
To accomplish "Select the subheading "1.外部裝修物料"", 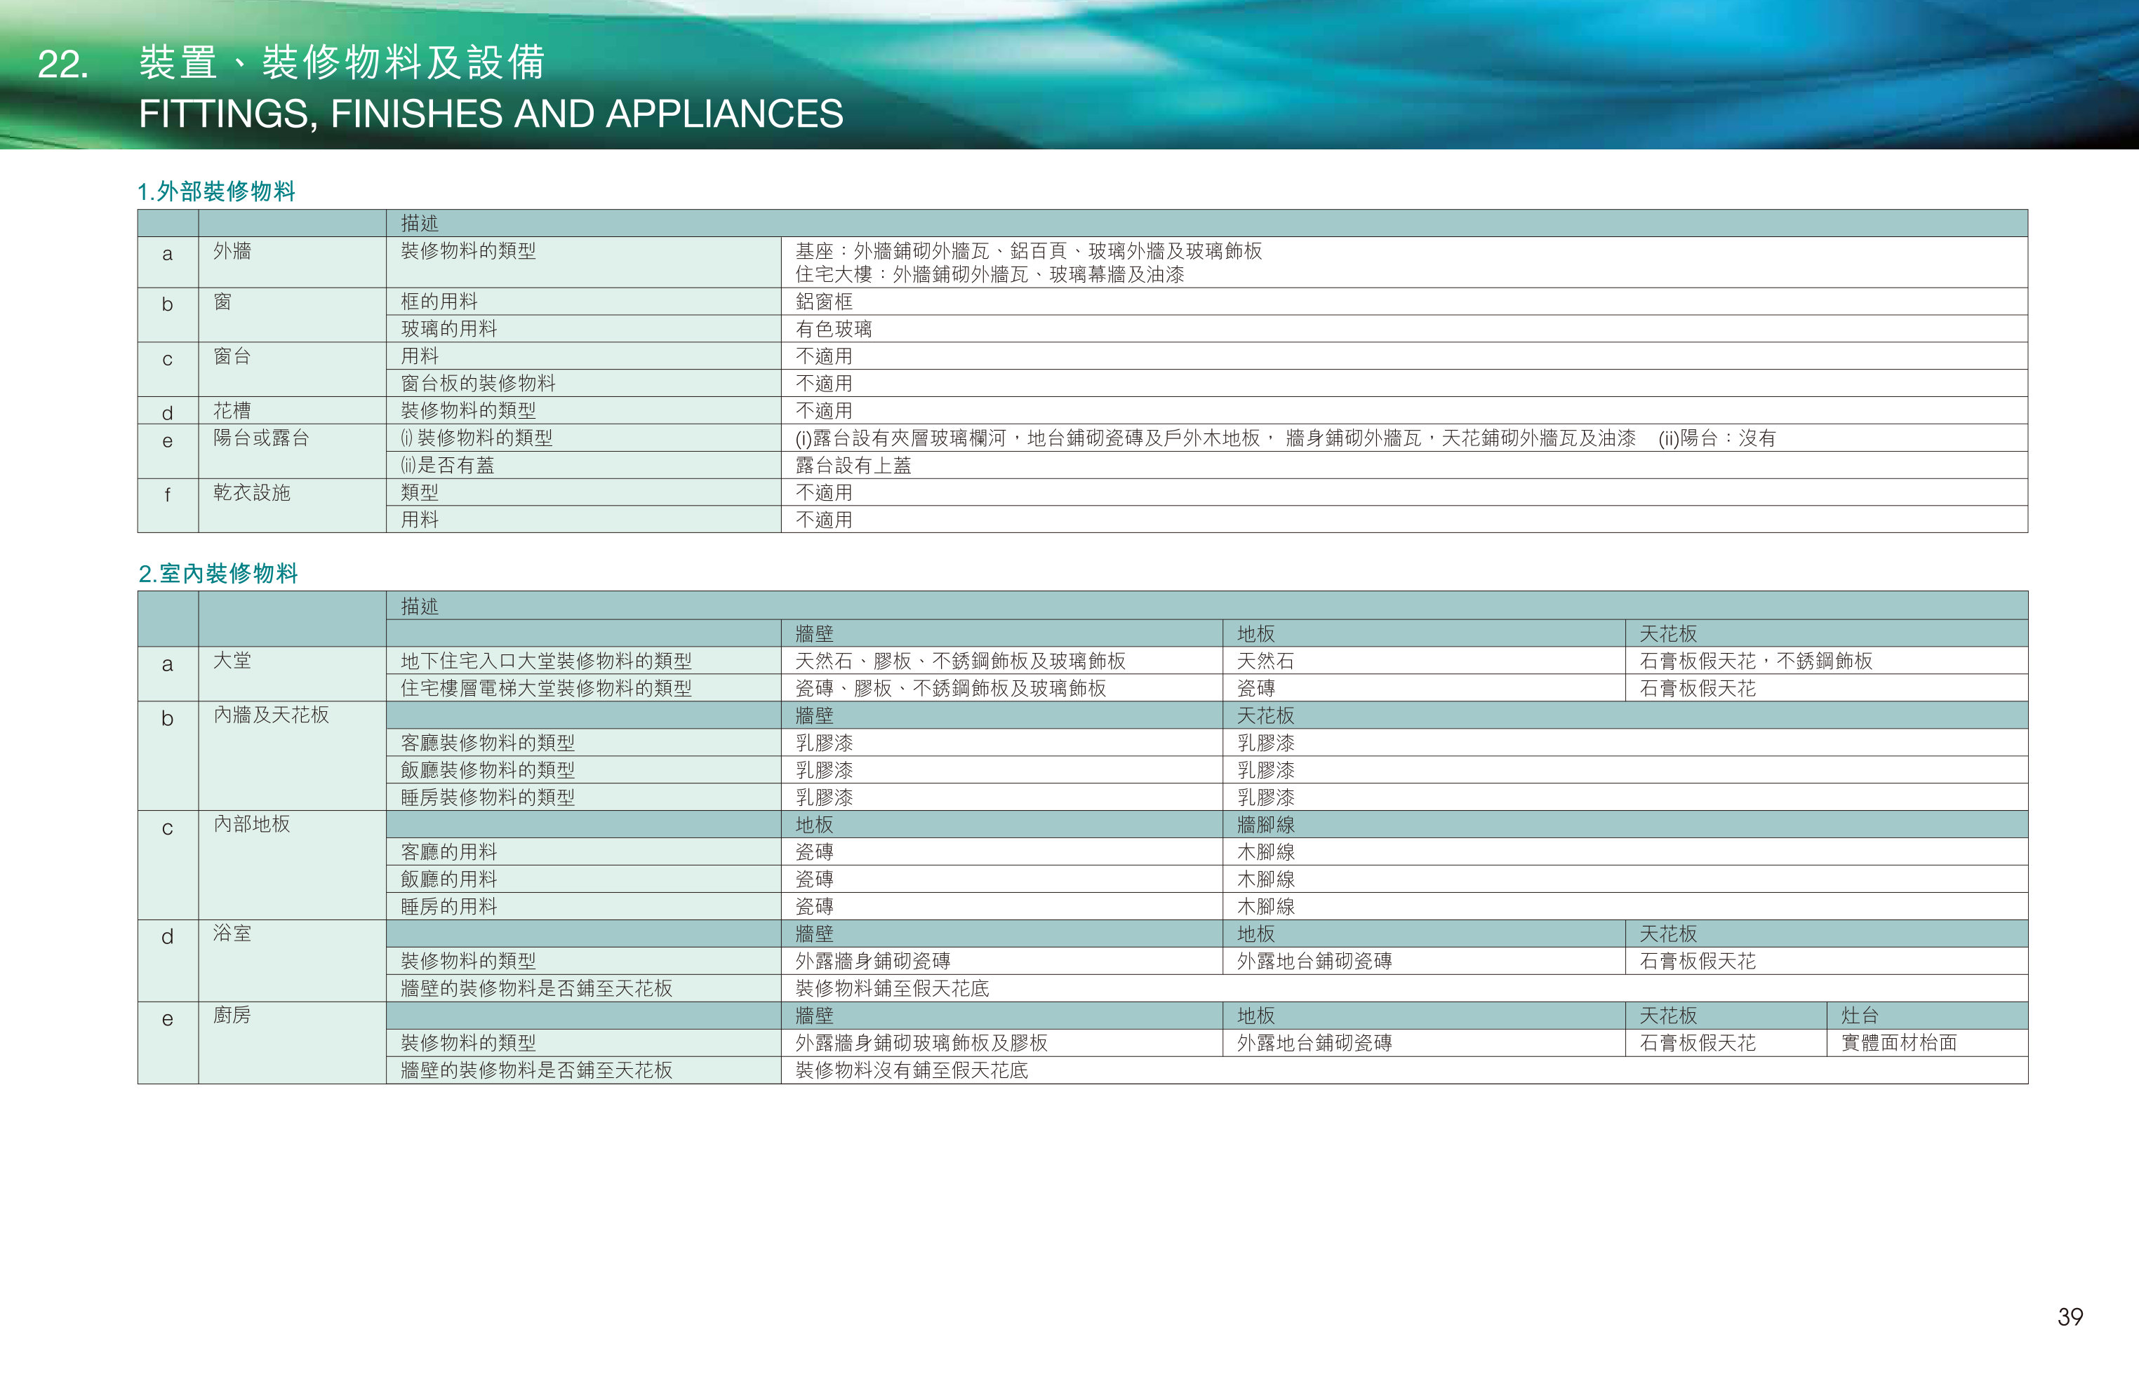I will (216, 191).
